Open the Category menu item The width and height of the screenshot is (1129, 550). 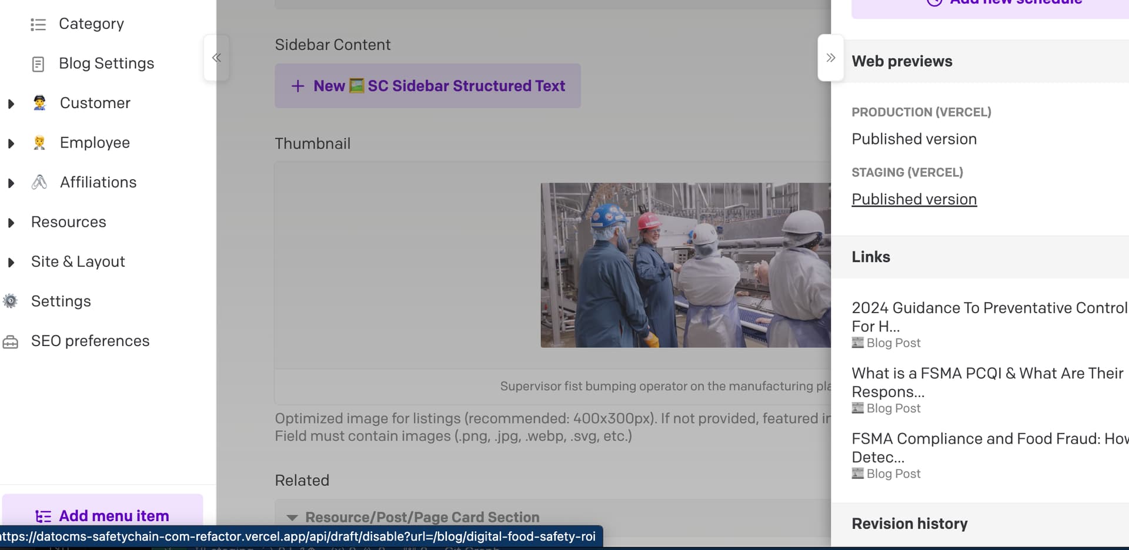click(91, 24)
